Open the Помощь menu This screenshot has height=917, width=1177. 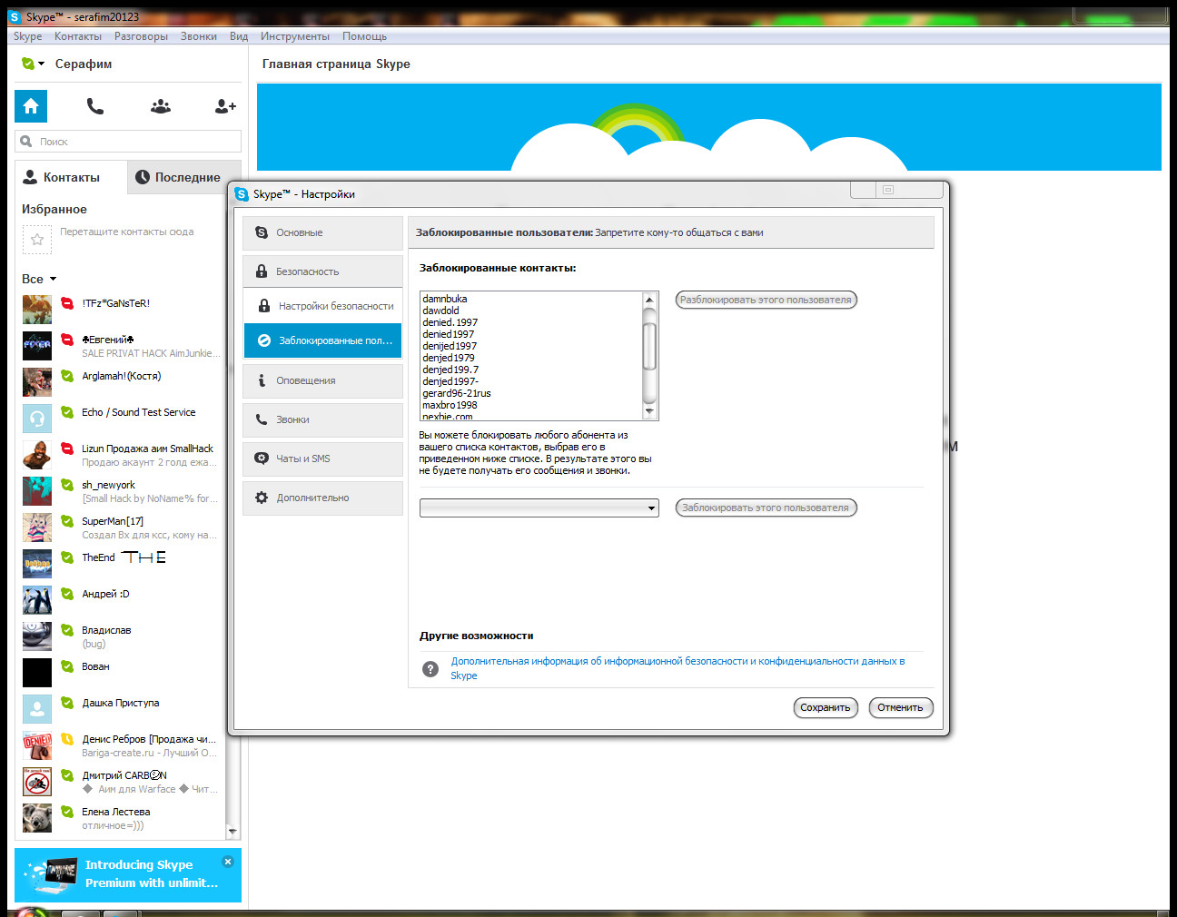[x=364, y=36]
